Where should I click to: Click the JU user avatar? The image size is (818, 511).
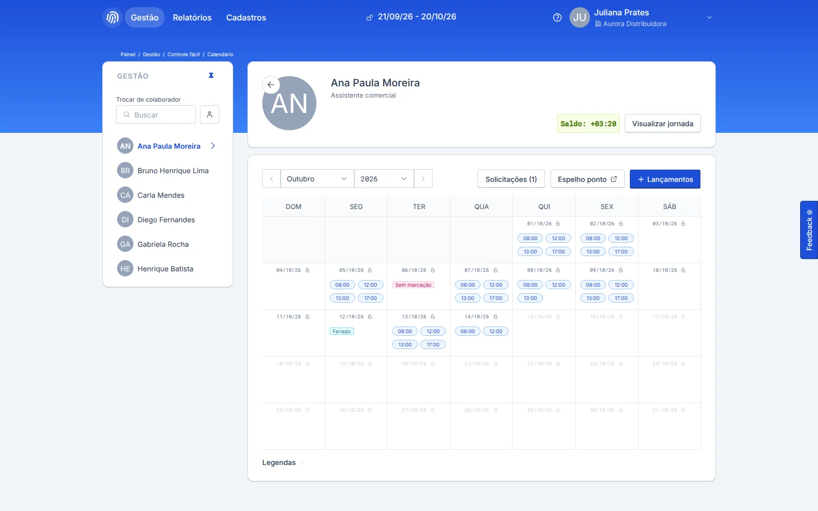coord(580,17)
